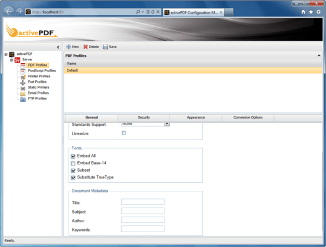This screenshot has width=326, height=247.
Task: Click the site favicon in the address bar
Action: (x=28, y=12)
